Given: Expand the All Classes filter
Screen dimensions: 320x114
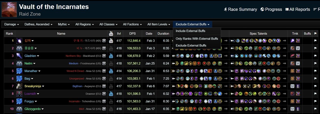Looking at the screenshot, I should coord(109,24).
